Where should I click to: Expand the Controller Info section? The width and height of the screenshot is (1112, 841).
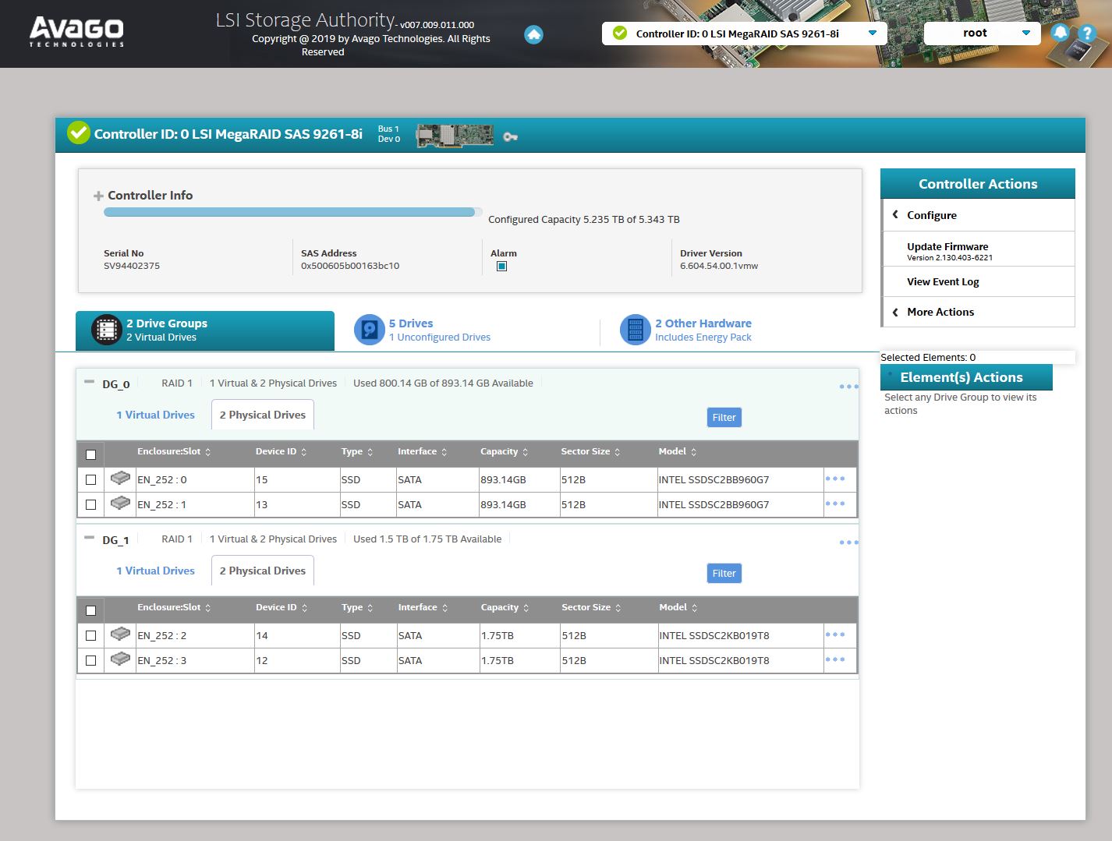pyautogui.click(x=98, y=196)
